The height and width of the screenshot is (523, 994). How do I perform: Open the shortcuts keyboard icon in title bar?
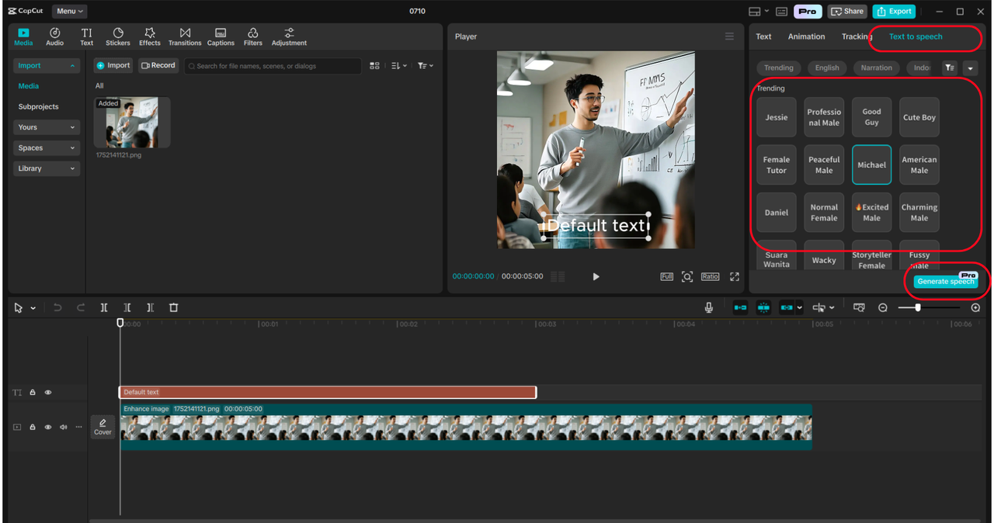(x=781, y=12)
